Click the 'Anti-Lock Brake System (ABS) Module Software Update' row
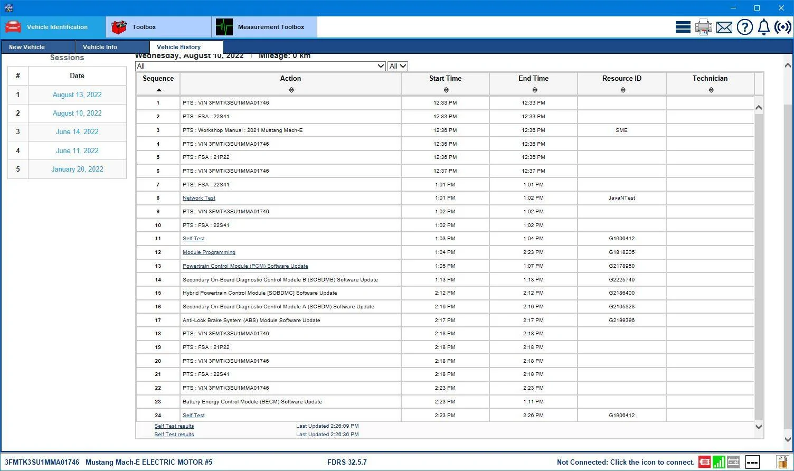Image resolution: width=794 pixels, height=471 pixels. (x=445, y=321)
